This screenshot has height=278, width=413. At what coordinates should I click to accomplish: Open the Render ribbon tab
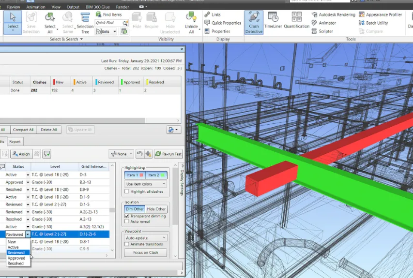click(122, 7)
